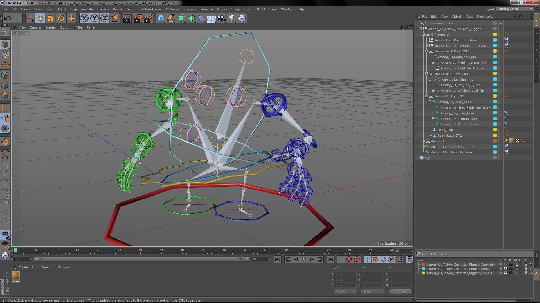Open the Simulate menu

coord(103,9)
